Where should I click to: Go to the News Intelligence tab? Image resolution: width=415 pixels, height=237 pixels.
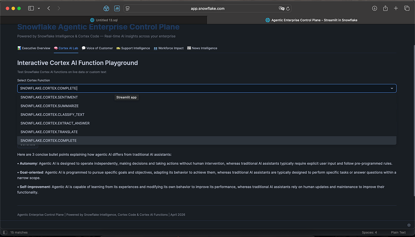click(x=202, y=48)
